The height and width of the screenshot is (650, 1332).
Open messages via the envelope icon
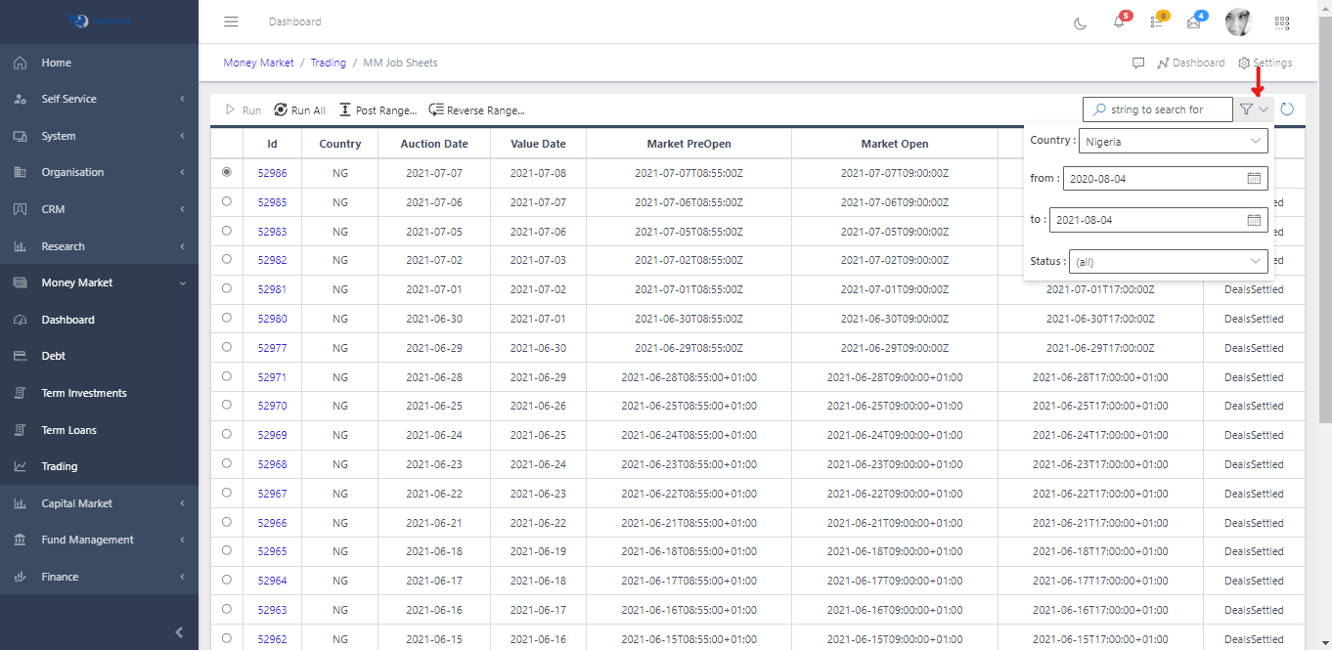click(x=1193, y=22)
